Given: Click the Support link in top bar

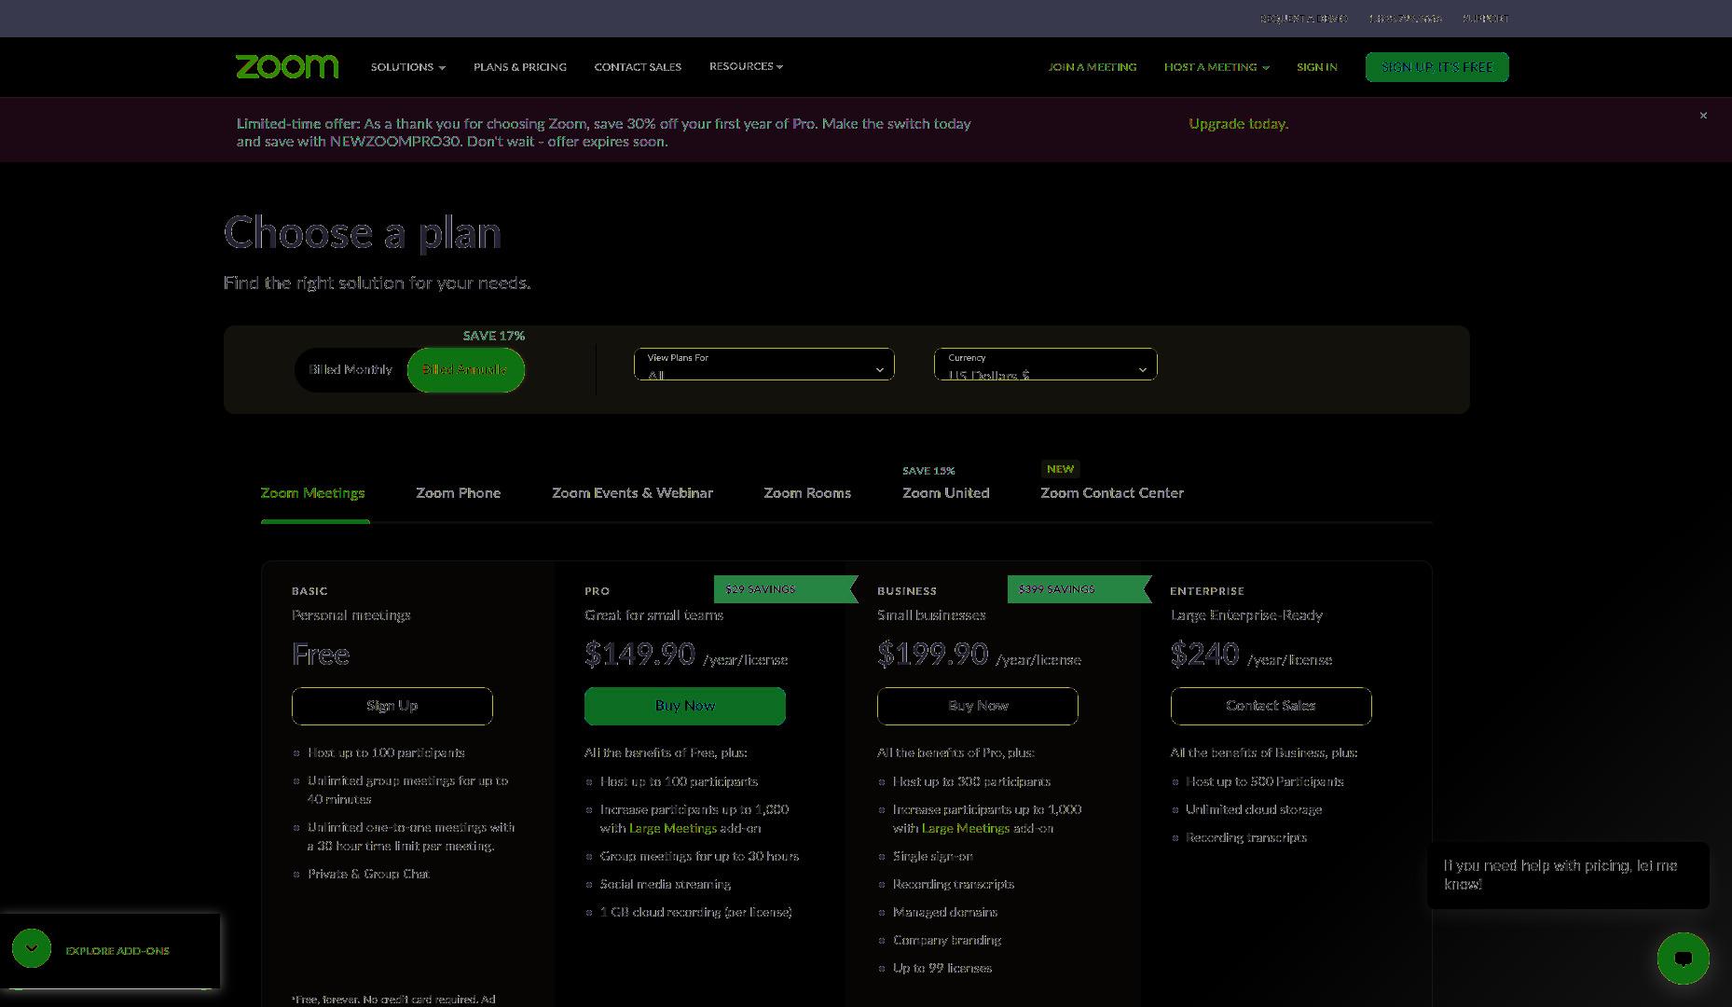Looking at the screenshot, I should coord(1486,19).
